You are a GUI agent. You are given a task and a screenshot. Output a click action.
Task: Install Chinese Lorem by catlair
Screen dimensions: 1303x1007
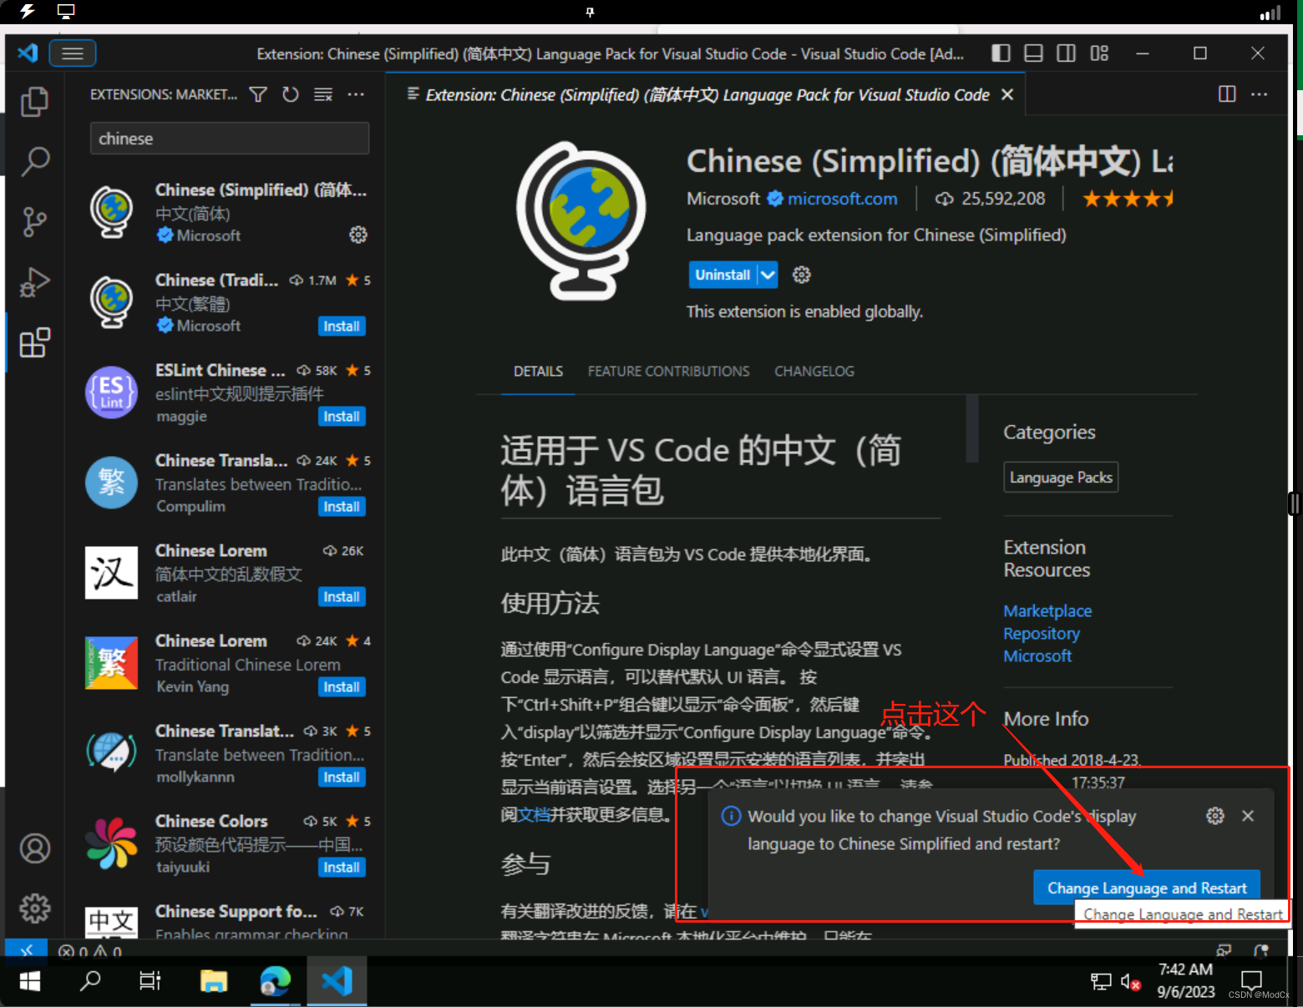pos(342,597)
